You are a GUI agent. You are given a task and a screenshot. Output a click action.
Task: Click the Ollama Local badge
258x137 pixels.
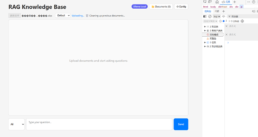coord(139,7)
